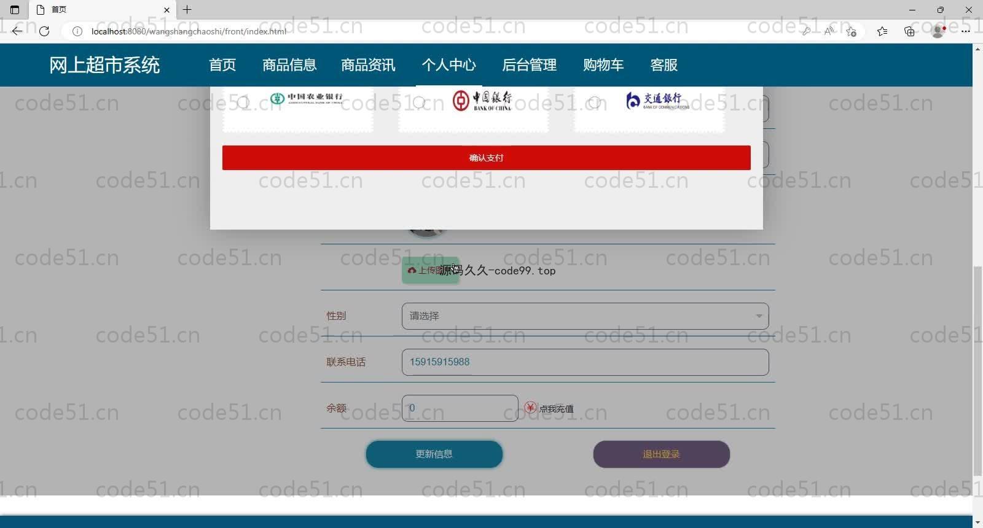Click the Agricultural Bank of China logo
983x528 pixels.
point(307,98)
